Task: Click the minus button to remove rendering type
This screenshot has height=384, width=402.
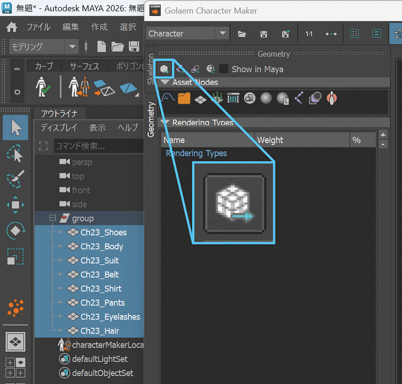Action: (383, 144)
